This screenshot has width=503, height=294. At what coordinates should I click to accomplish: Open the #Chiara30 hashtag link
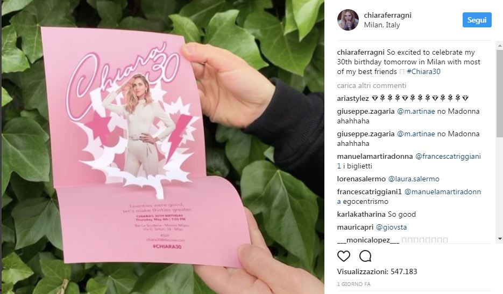pyautogui.click(x=423, y=72)
